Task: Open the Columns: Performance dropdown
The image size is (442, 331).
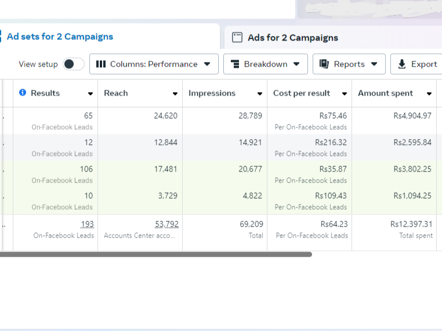Action: (154, 64)
